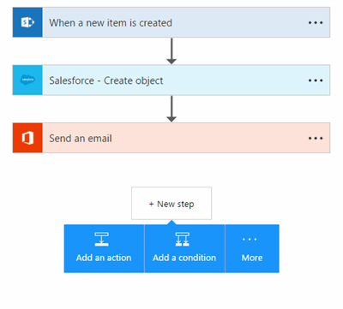This screenshot has height=309, width=343.
Task: Expand the 'Send an email' step
Action: pyautogui.click(x=171, y=138)
